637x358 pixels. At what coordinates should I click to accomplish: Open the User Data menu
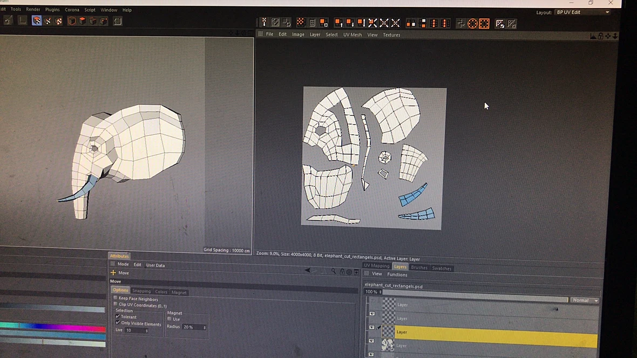(155, 265)
